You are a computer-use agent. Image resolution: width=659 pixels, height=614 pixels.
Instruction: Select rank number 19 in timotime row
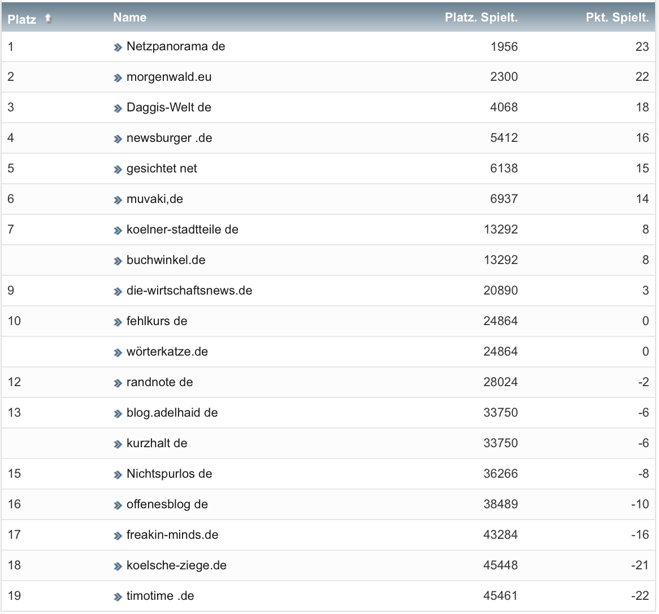pyautogui.click(x=14, y=595)
